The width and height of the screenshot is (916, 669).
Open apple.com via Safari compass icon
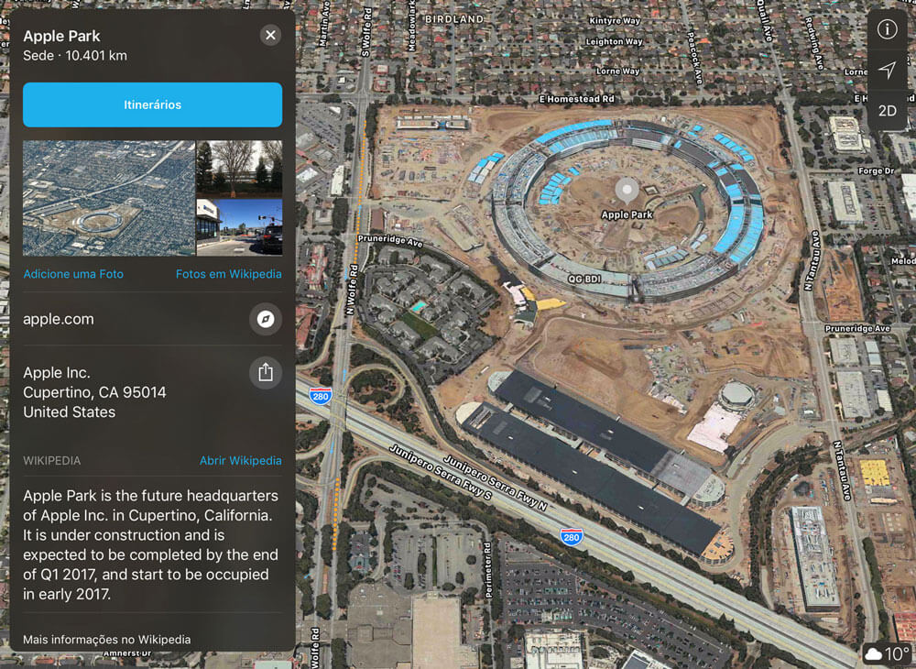266,319
